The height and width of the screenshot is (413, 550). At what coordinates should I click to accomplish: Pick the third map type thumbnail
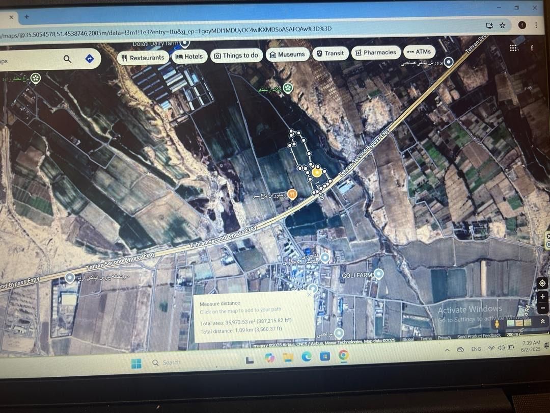(x=527, y=322)
